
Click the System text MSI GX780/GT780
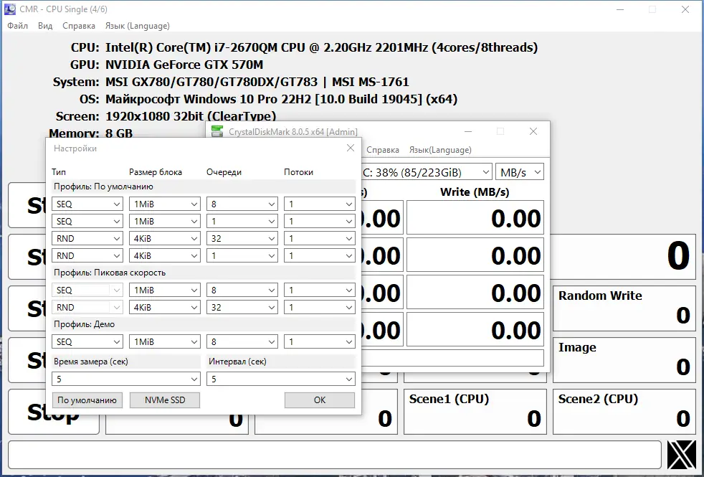coord(257,82)
